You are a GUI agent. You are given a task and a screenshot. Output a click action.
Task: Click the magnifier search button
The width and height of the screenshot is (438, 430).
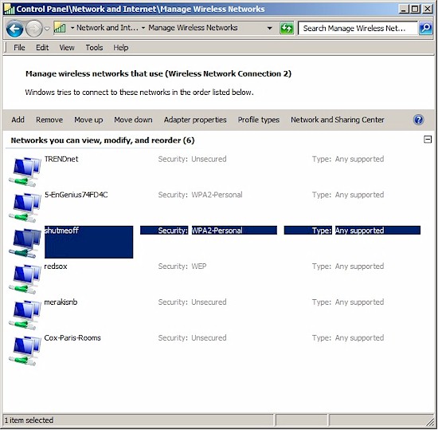(426, 28)
